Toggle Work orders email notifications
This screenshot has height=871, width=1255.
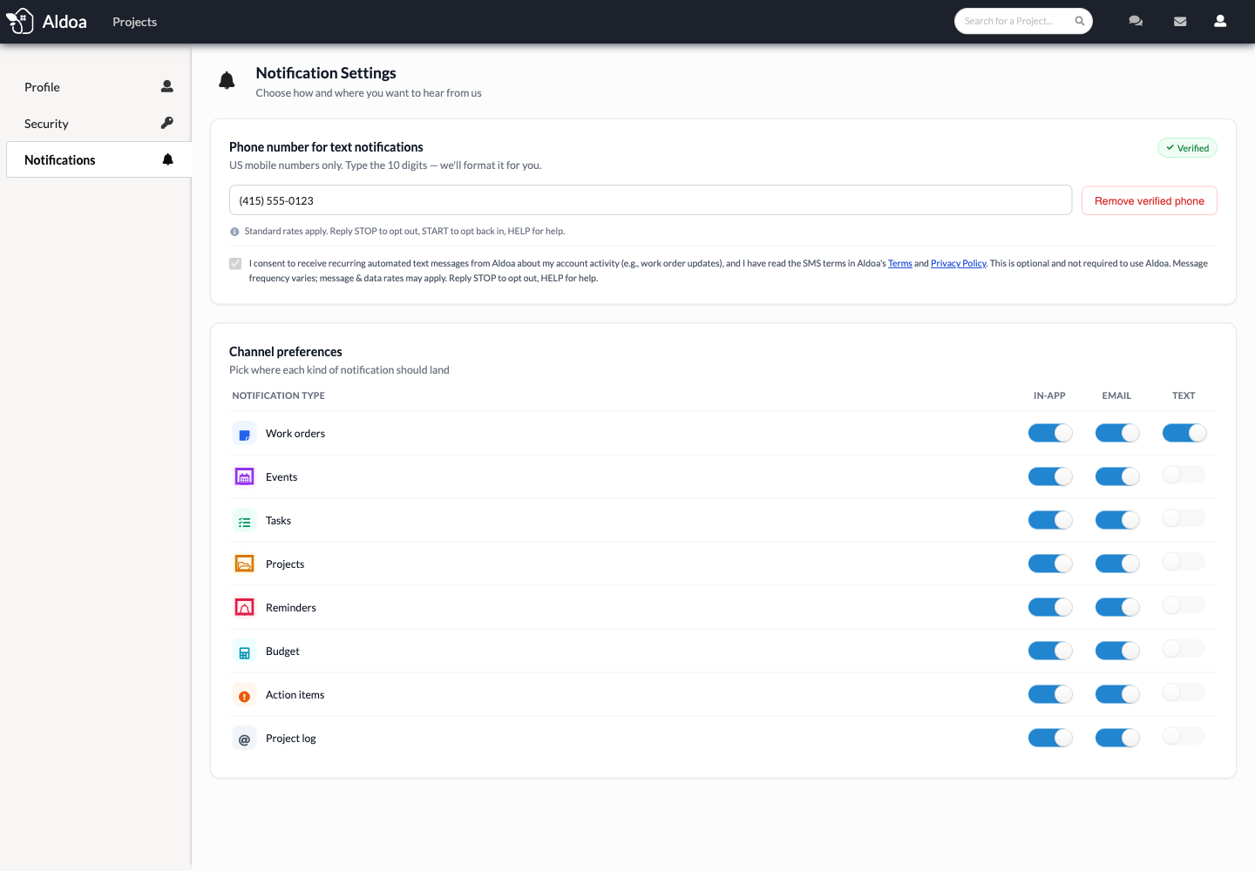click(1117, 433)
